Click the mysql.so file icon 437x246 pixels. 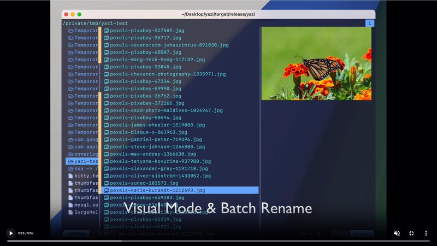pyautogui.click(x=71, y=205)
